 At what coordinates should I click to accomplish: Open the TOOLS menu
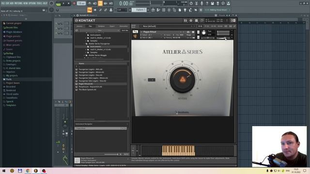click(39, 3)
